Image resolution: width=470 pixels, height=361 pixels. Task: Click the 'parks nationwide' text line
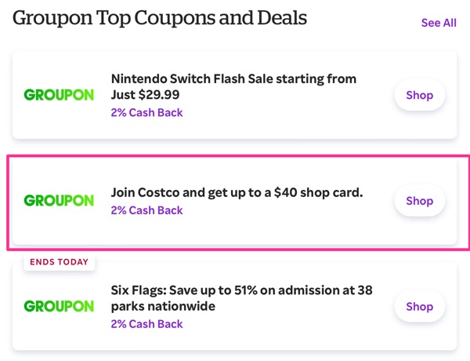click(163, 306)
